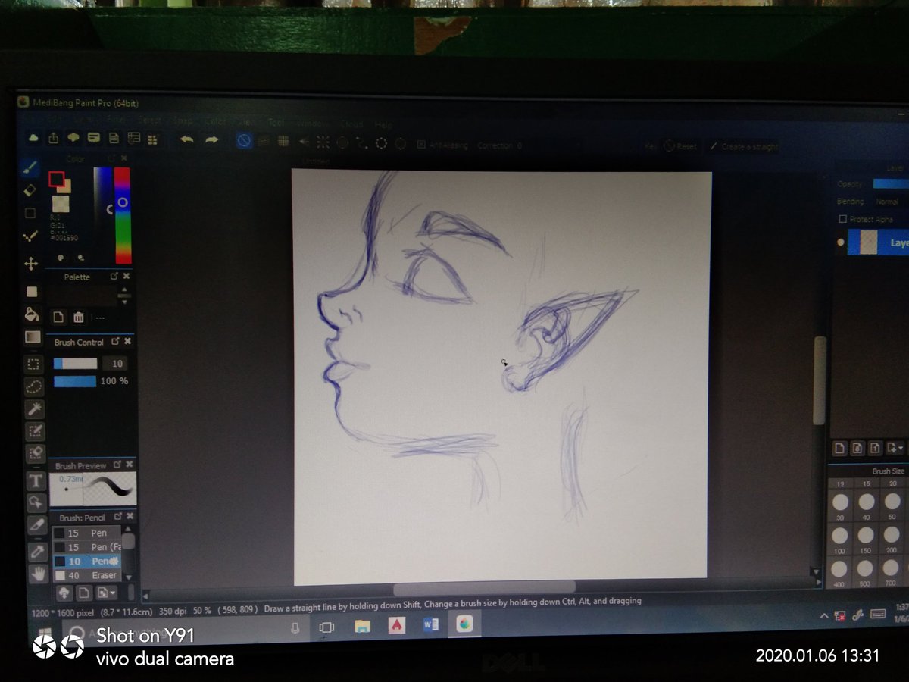The width and height of the screenshot is (909, 682).
Task: Open the Tool menu
Action: coord(276,122)
